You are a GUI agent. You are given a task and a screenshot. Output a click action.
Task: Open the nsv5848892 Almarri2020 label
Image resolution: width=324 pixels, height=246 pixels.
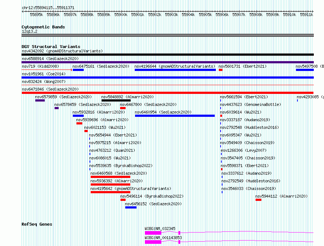click(x=127, y=97)
